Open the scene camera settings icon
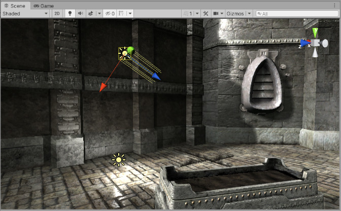 click(216, 14)
